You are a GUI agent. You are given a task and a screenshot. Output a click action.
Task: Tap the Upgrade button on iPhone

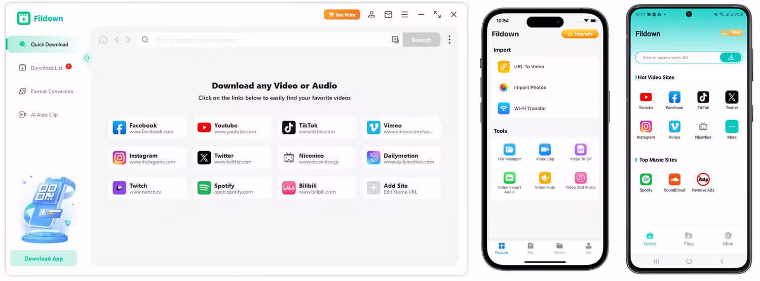[580, 34]
